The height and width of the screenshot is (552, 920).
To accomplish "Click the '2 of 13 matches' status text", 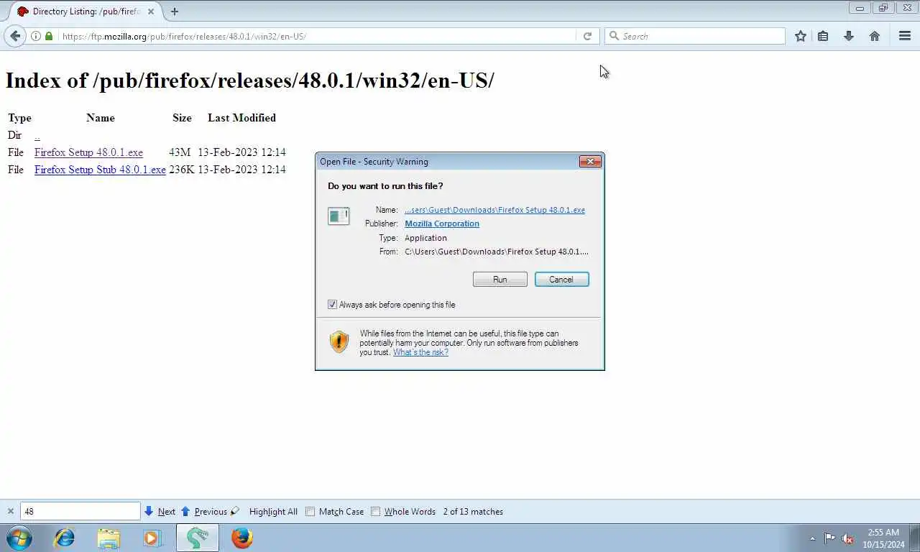I will (x=473, y=512).
